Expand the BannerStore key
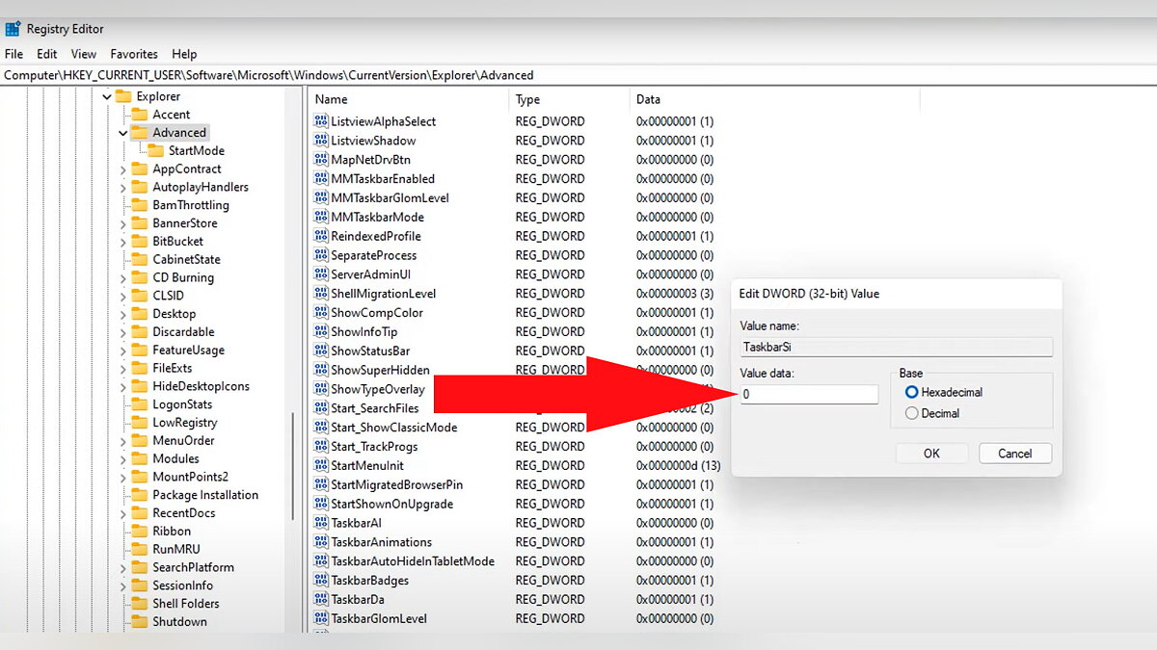 point(123,223)
